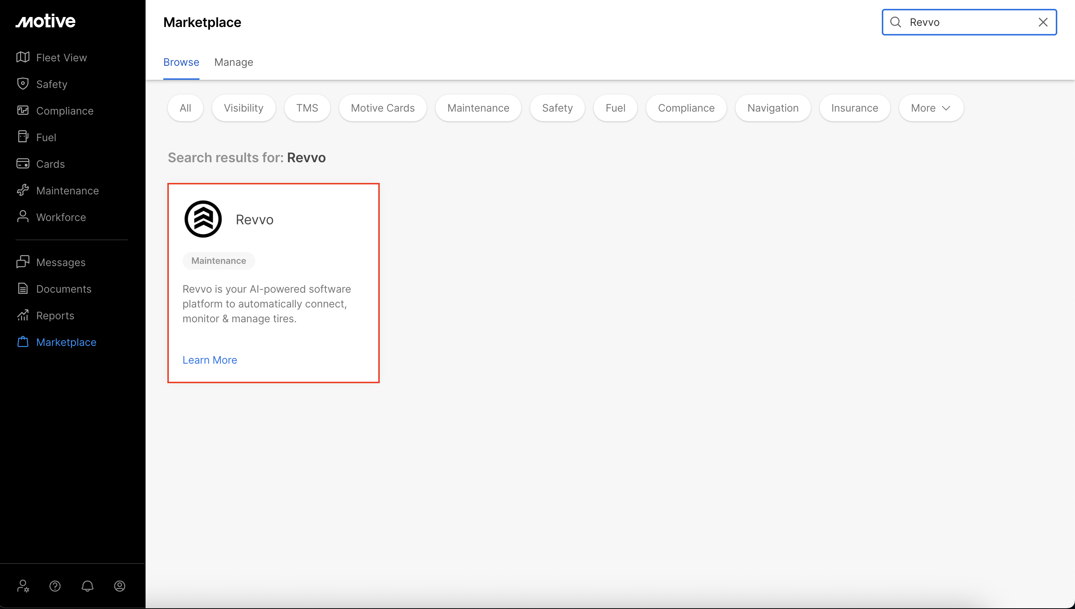Viewport: 1075px width, 609px height.
Task: Navigate to Cards
Action: coord(51,164)
